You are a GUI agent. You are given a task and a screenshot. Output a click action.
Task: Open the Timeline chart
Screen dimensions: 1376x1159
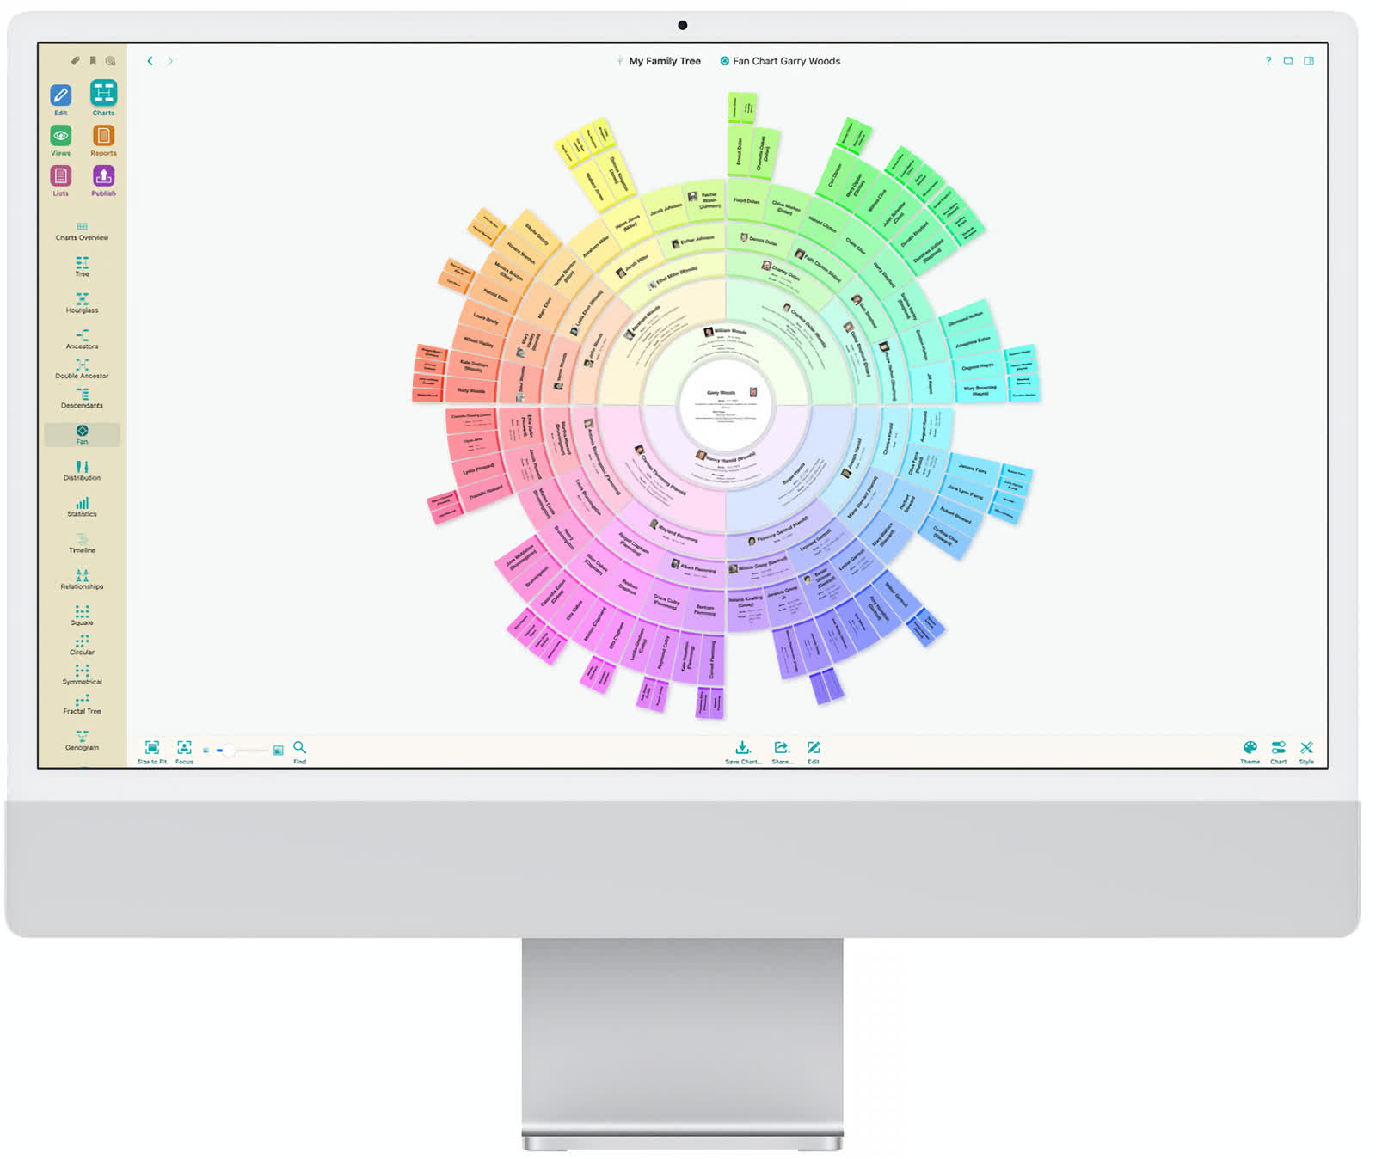82,543
